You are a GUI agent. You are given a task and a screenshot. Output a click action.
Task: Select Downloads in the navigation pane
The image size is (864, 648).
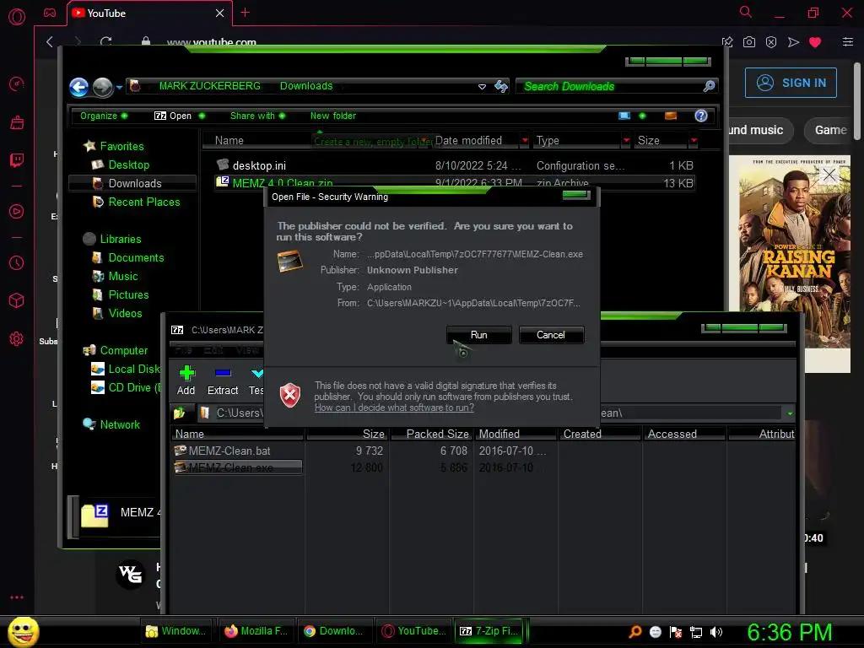coord(132,183)
